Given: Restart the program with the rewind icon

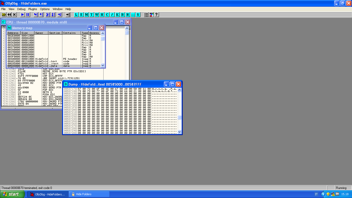Looking at the screenshot, I should coord(9,15).
